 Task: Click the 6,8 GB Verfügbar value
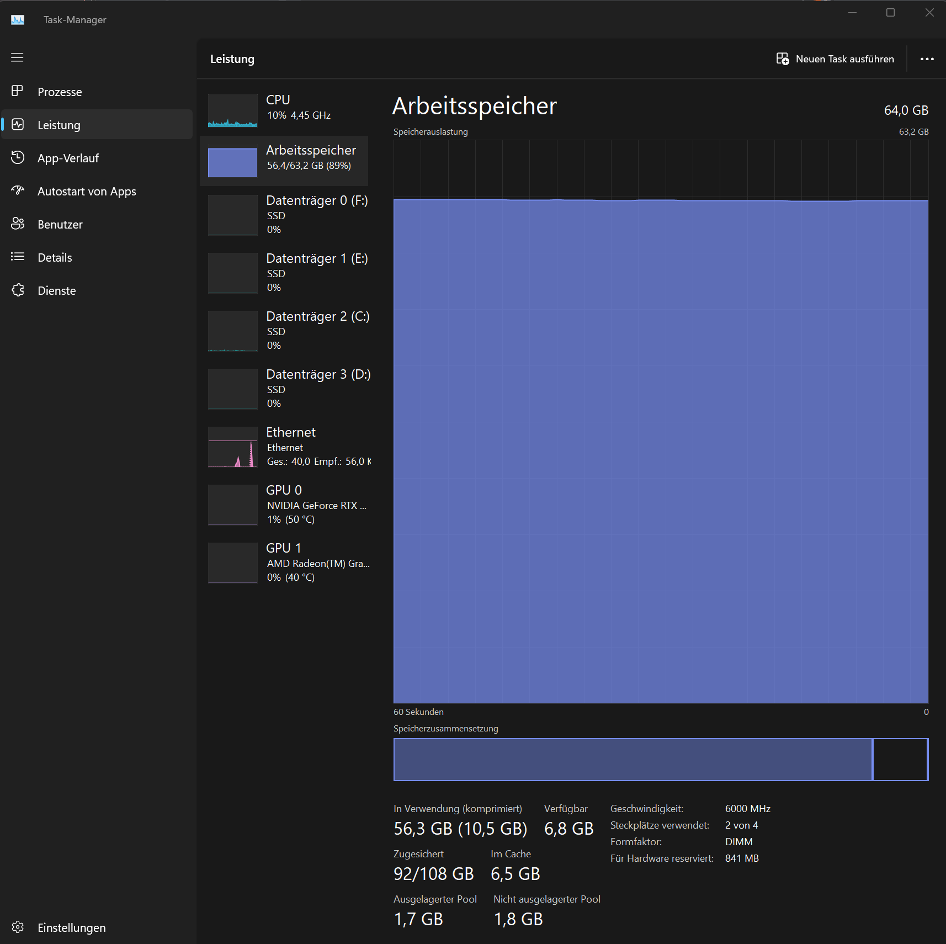pyautogui.click(x=569, y=829)
